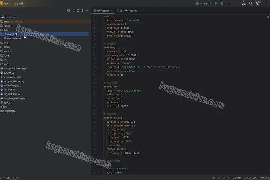Open the add collaborator account icon

point(244,3)
